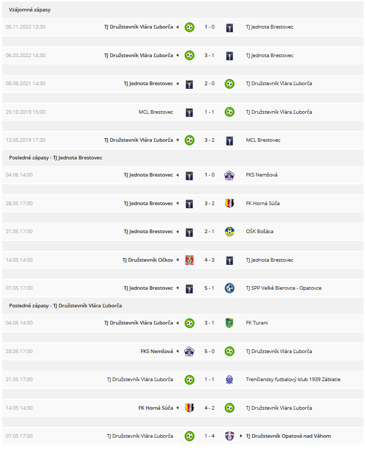Open the 5 - 0 score match detail
This screenshot has width=365, height=459.
click(x=210, y=352)
